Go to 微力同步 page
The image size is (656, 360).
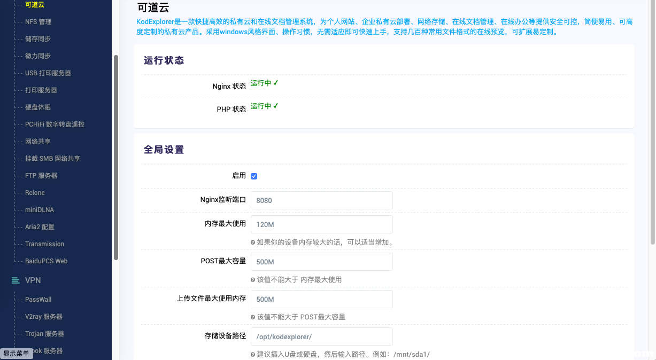coord(37,56)
